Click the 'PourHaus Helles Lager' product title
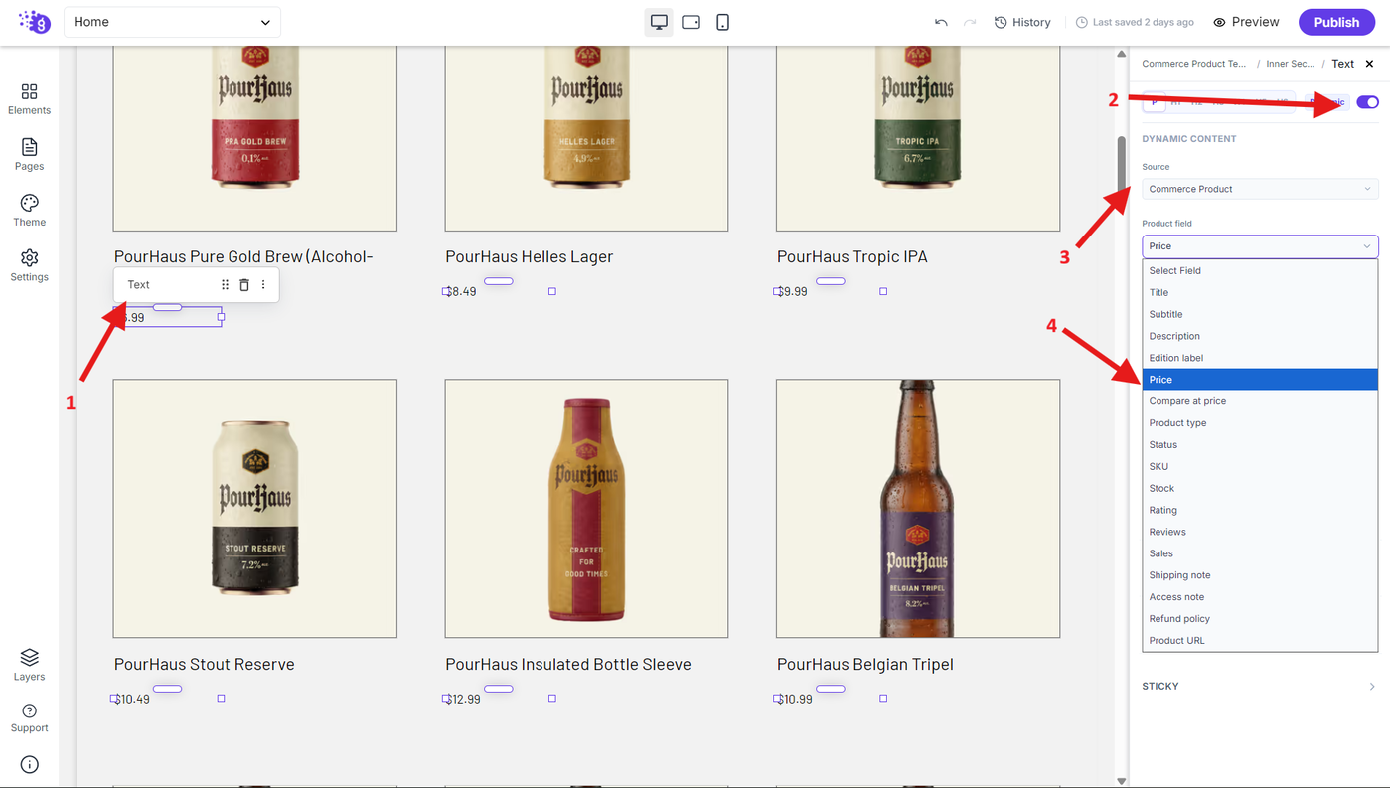The width and height of the screenshot is (1390, 788). 530,256
